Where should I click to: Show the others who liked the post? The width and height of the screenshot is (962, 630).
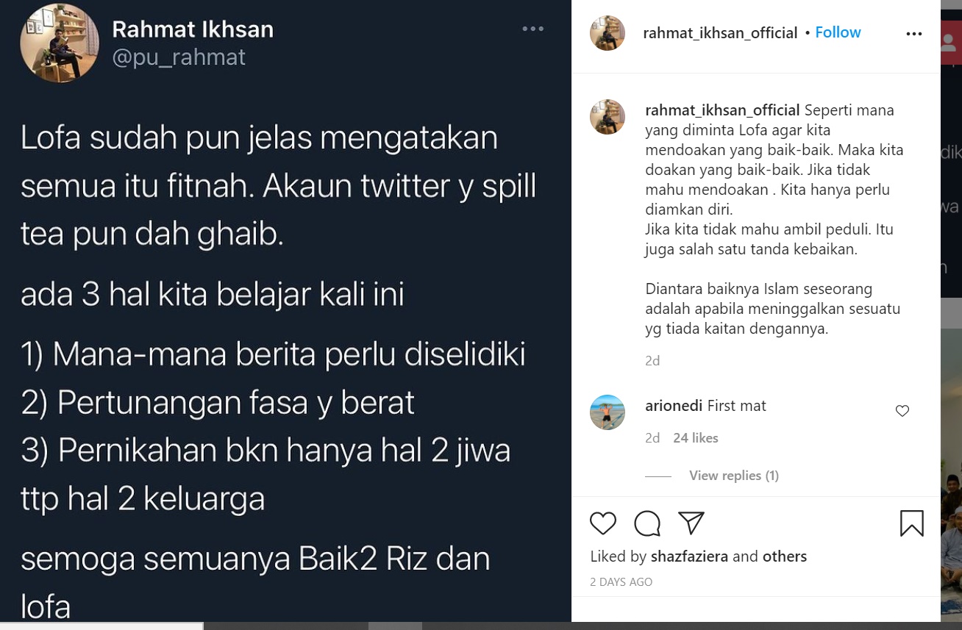pyautogui.click(x=785, y=556)
